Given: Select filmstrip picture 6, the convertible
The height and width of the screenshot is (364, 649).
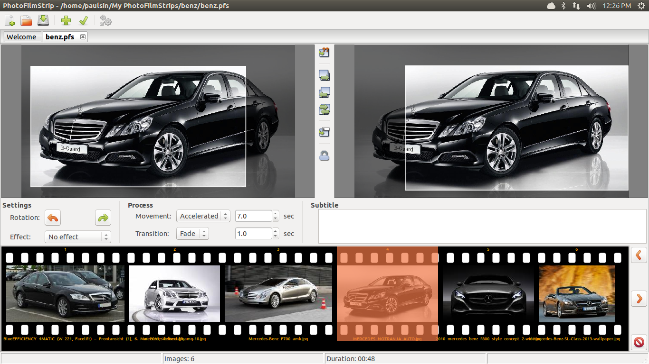Looking at the screenshot, I should click(577, 293).
